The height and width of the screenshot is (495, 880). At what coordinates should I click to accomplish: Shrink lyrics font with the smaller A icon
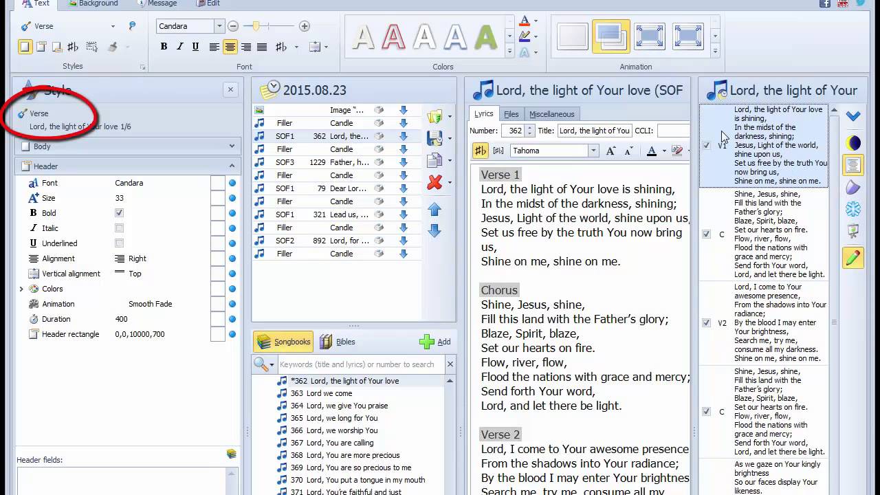(628, 151)
